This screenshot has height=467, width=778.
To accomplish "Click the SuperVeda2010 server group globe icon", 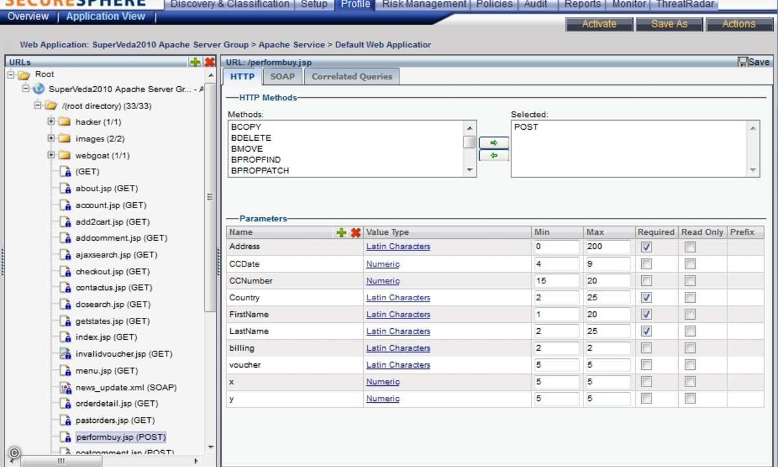I will coord(39,89).
